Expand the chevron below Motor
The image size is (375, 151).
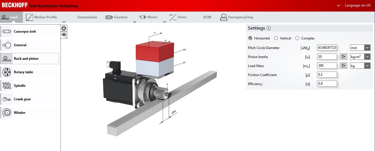click(x=165, y=22)
